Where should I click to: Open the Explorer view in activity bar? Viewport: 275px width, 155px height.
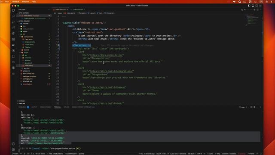pos(13,10)
